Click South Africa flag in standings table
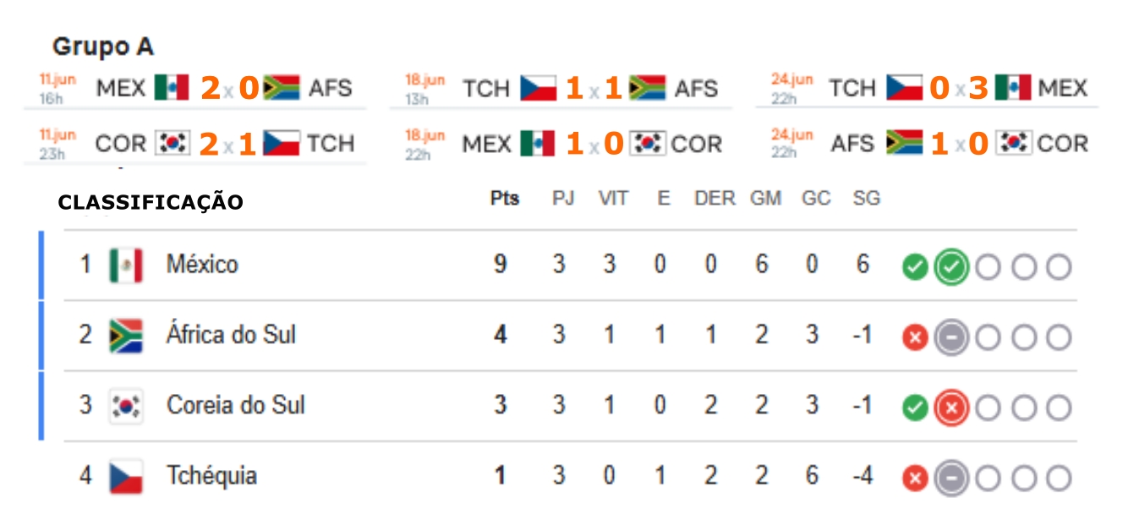1139x520 pixels. coord(126,336)
